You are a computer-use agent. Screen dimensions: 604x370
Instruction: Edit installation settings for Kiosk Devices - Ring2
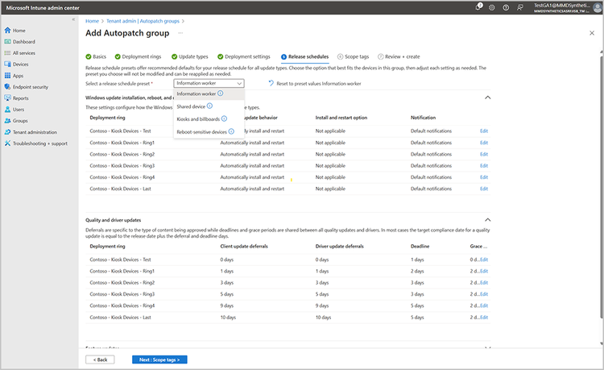click(484, 154)
